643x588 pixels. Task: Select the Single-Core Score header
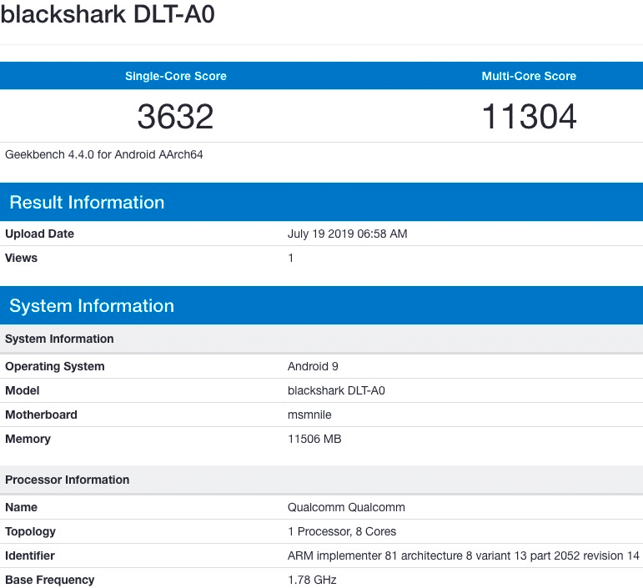[176, 76]
